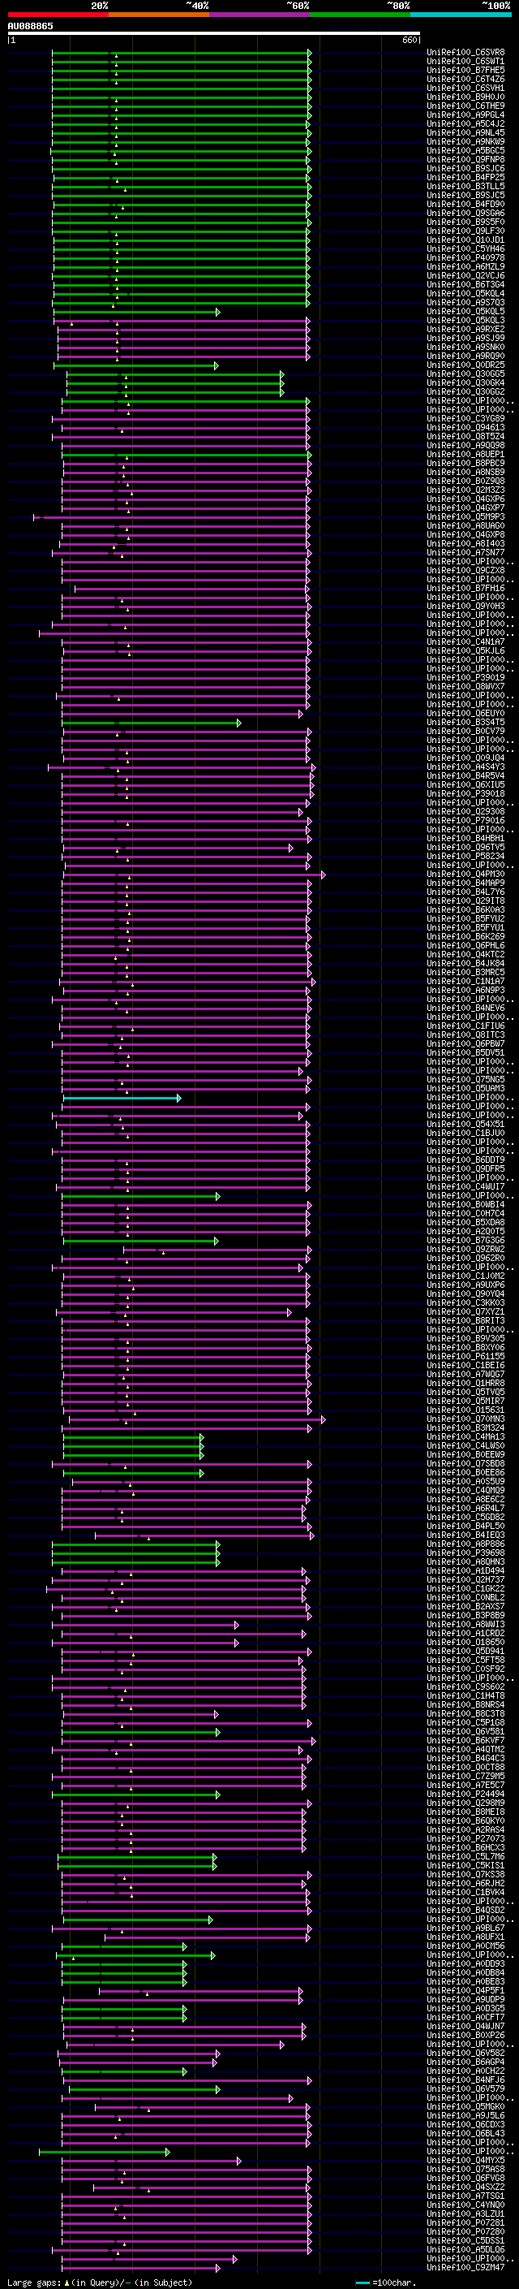
Task: Select the UniRef100_B0XP26 hit label
Action: pos(465,2035)
